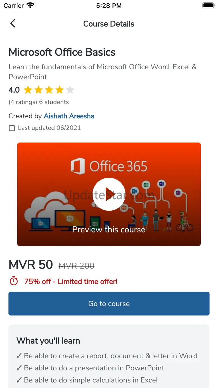The width and height of the screenshot is (218, 388).
Task: Tap the red timer icon
Action: click(x=14, y=281)
